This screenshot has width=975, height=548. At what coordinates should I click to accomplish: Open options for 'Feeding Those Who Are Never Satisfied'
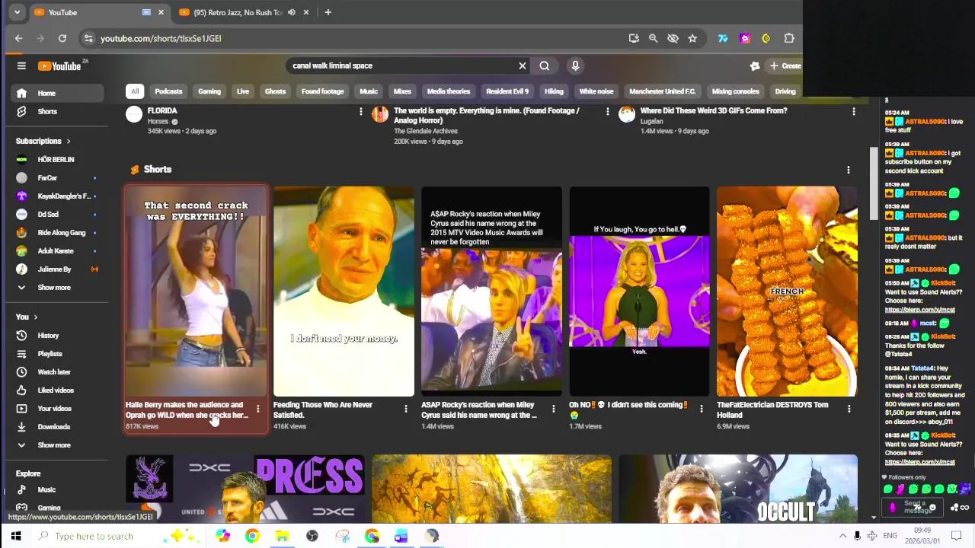click(x=406, y=409)
